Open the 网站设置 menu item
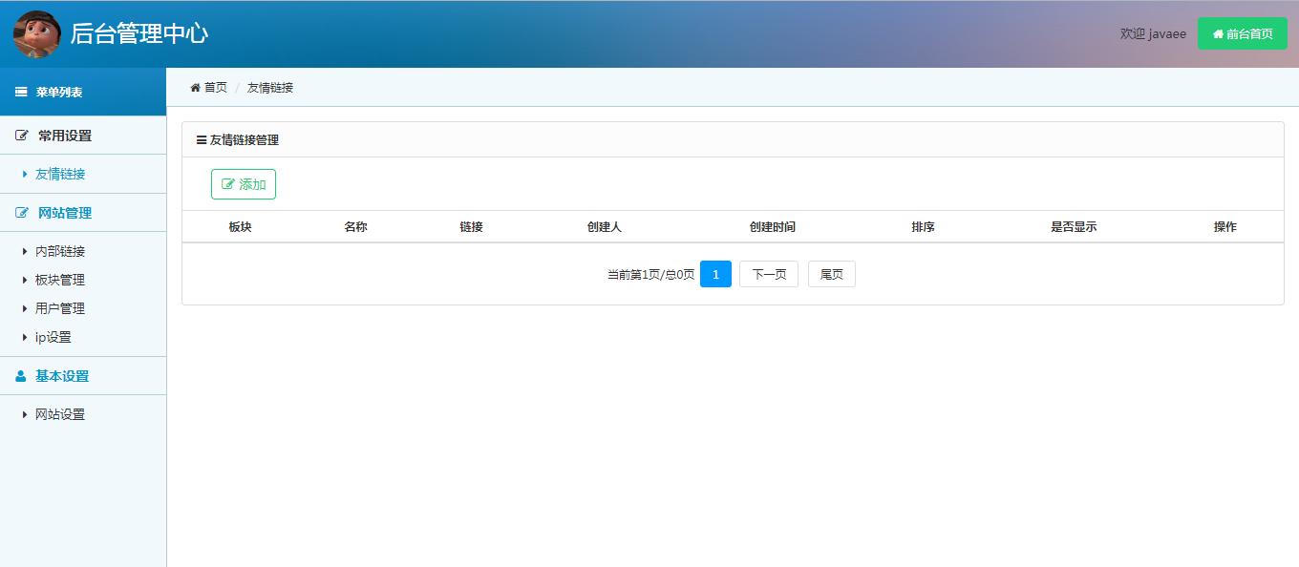 (x=60, y=414)
